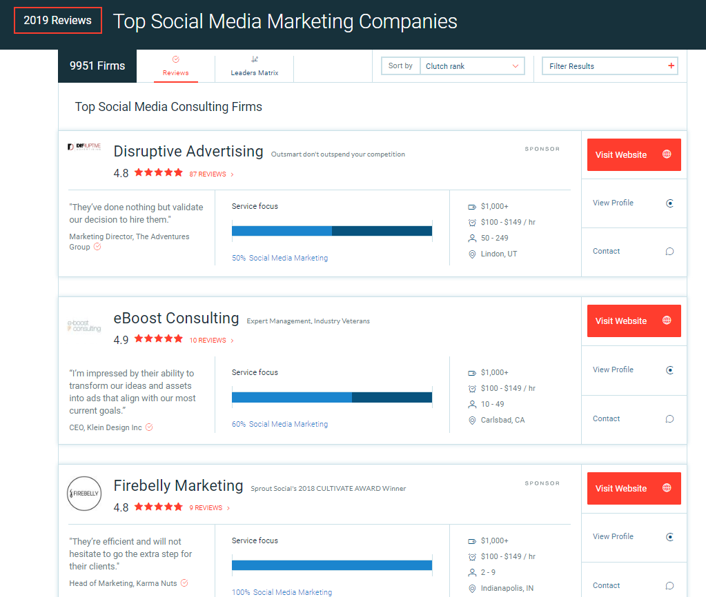Click SPONSOR label on Firebelly Marketing
This screenshot has width=706, height=597.
click(542, 483)
